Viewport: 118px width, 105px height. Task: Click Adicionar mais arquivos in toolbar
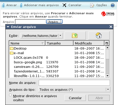(x=41, y=5)
